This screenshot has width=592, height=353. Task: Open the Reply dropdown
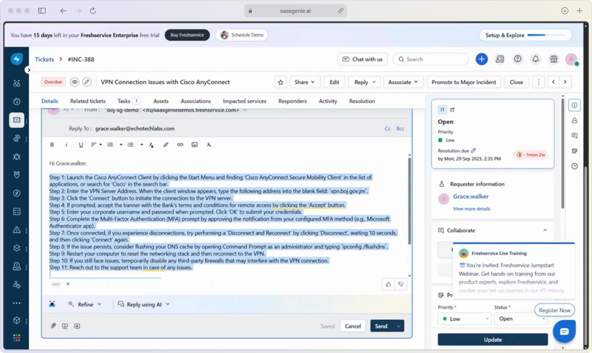[365, 82]
